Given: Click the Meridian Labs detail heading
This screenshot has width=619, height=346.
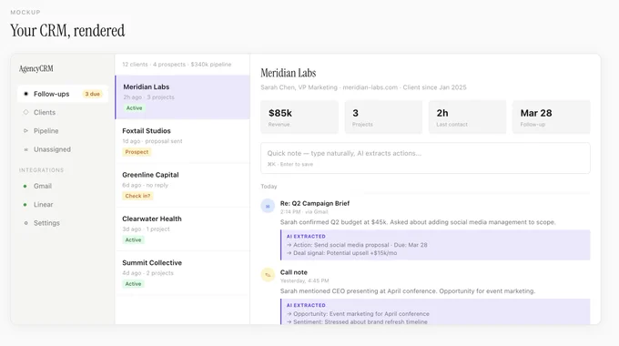Looking at the screenshot, I should 289,73.
